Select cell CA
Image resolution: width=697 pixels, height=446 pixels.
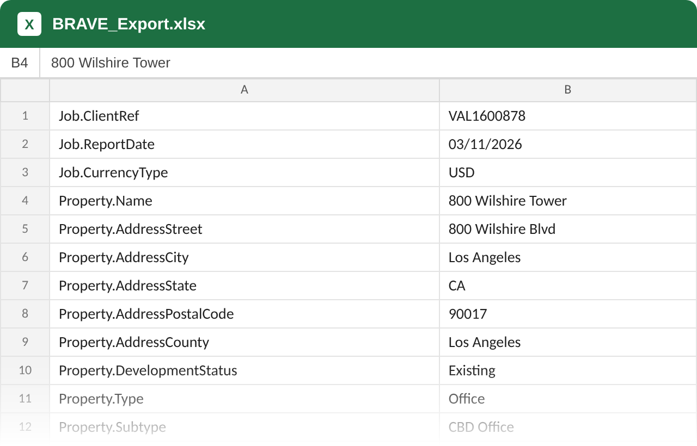click(568, 286)
